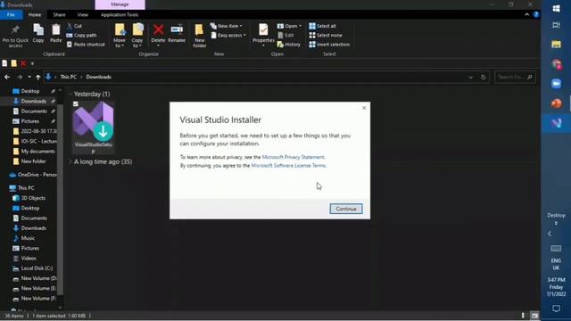Go back with the back arrow
This screenshot has height=321, width=571.
tap(7, 78)
